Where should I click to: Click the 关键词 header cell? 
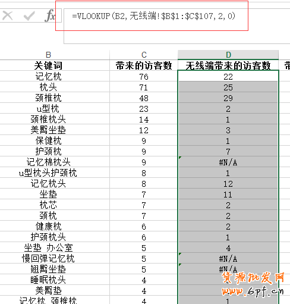[x=49, y=65]
